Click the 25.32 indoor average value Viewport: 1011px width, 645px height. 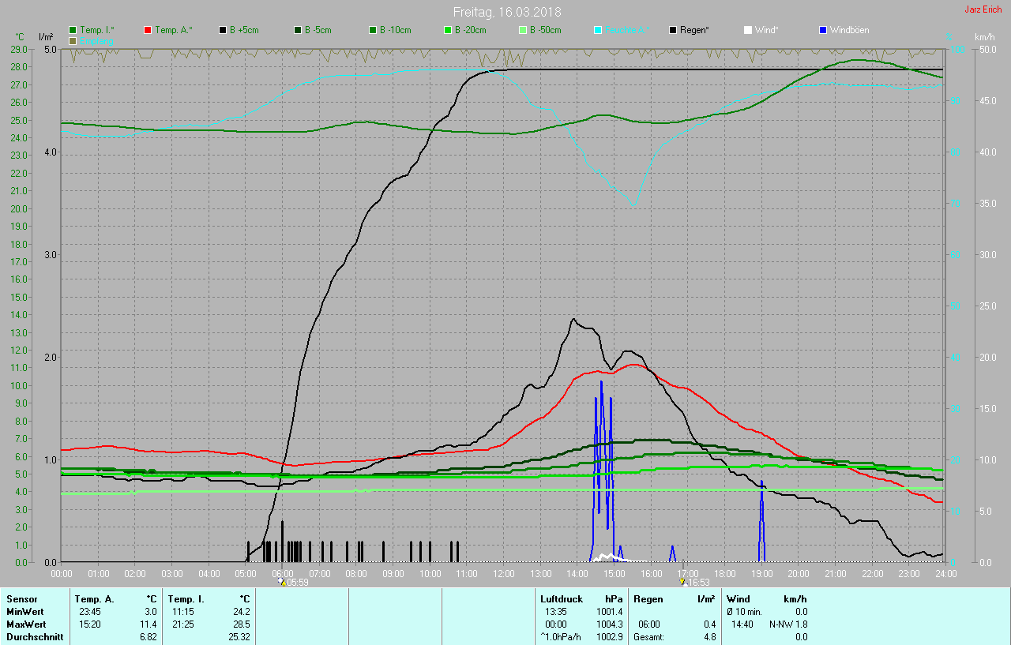tap(239, 637)
